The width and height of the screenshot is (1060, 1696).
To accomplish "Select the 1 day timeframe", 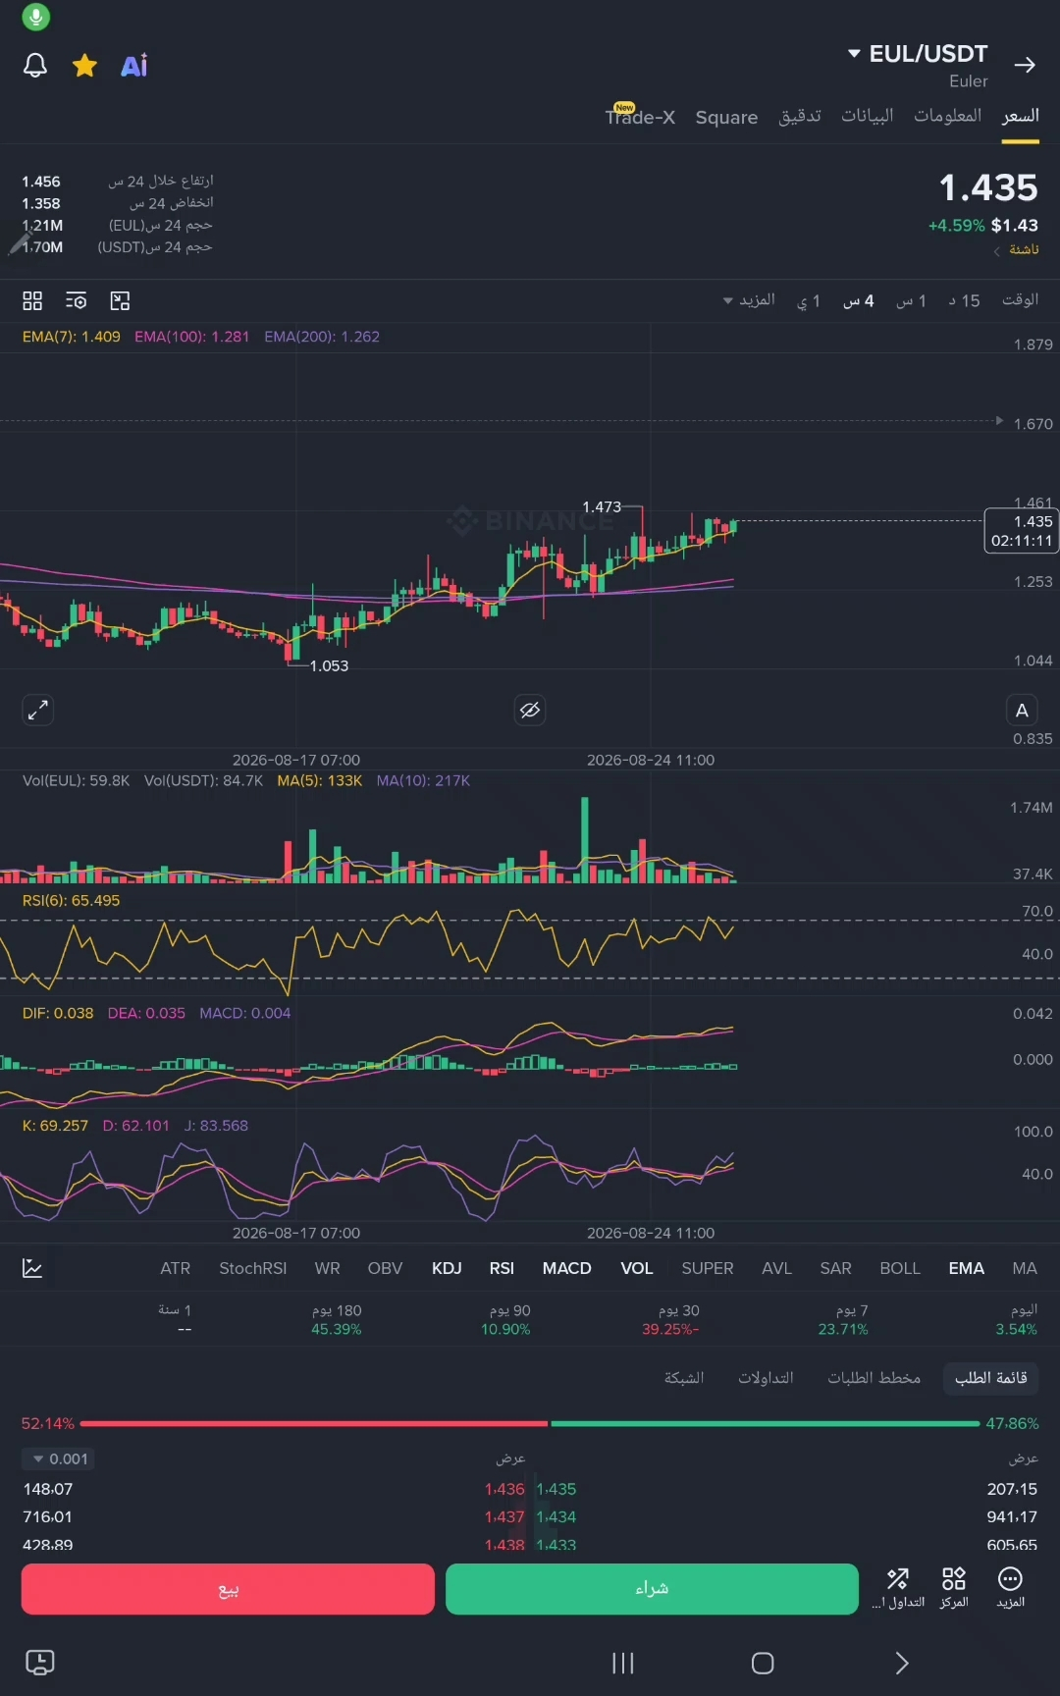I will [809, 300].
